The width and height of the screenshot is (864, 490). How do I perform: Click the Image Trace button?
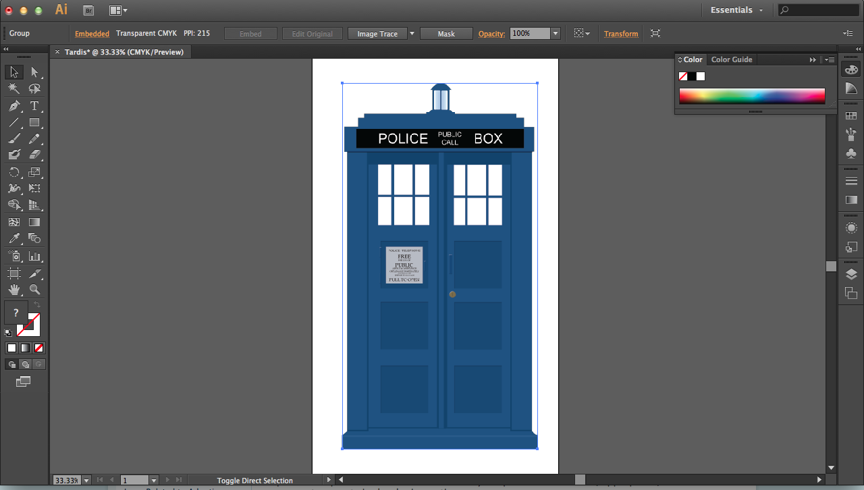coord(377,34)
